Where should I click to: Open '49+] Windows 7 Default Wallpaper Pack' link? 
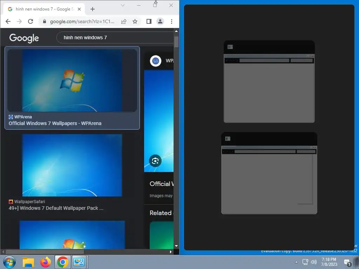56,208
